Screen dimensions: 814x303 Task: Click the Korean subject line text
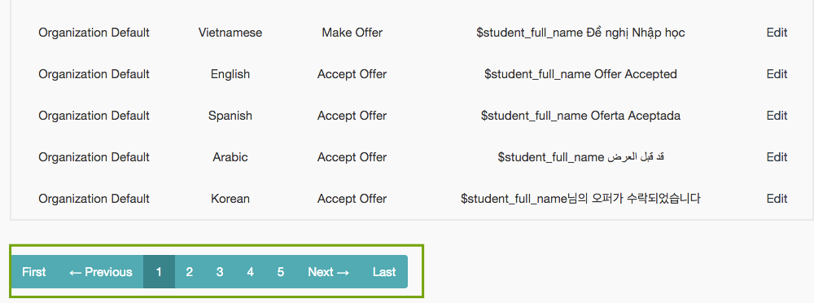click(580, 199)
